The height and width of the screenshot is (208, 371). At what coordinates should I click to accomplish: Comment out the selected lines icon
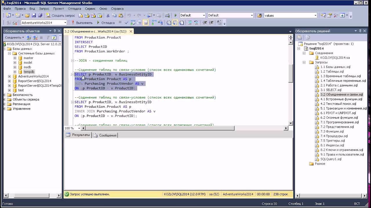point(190,23)
